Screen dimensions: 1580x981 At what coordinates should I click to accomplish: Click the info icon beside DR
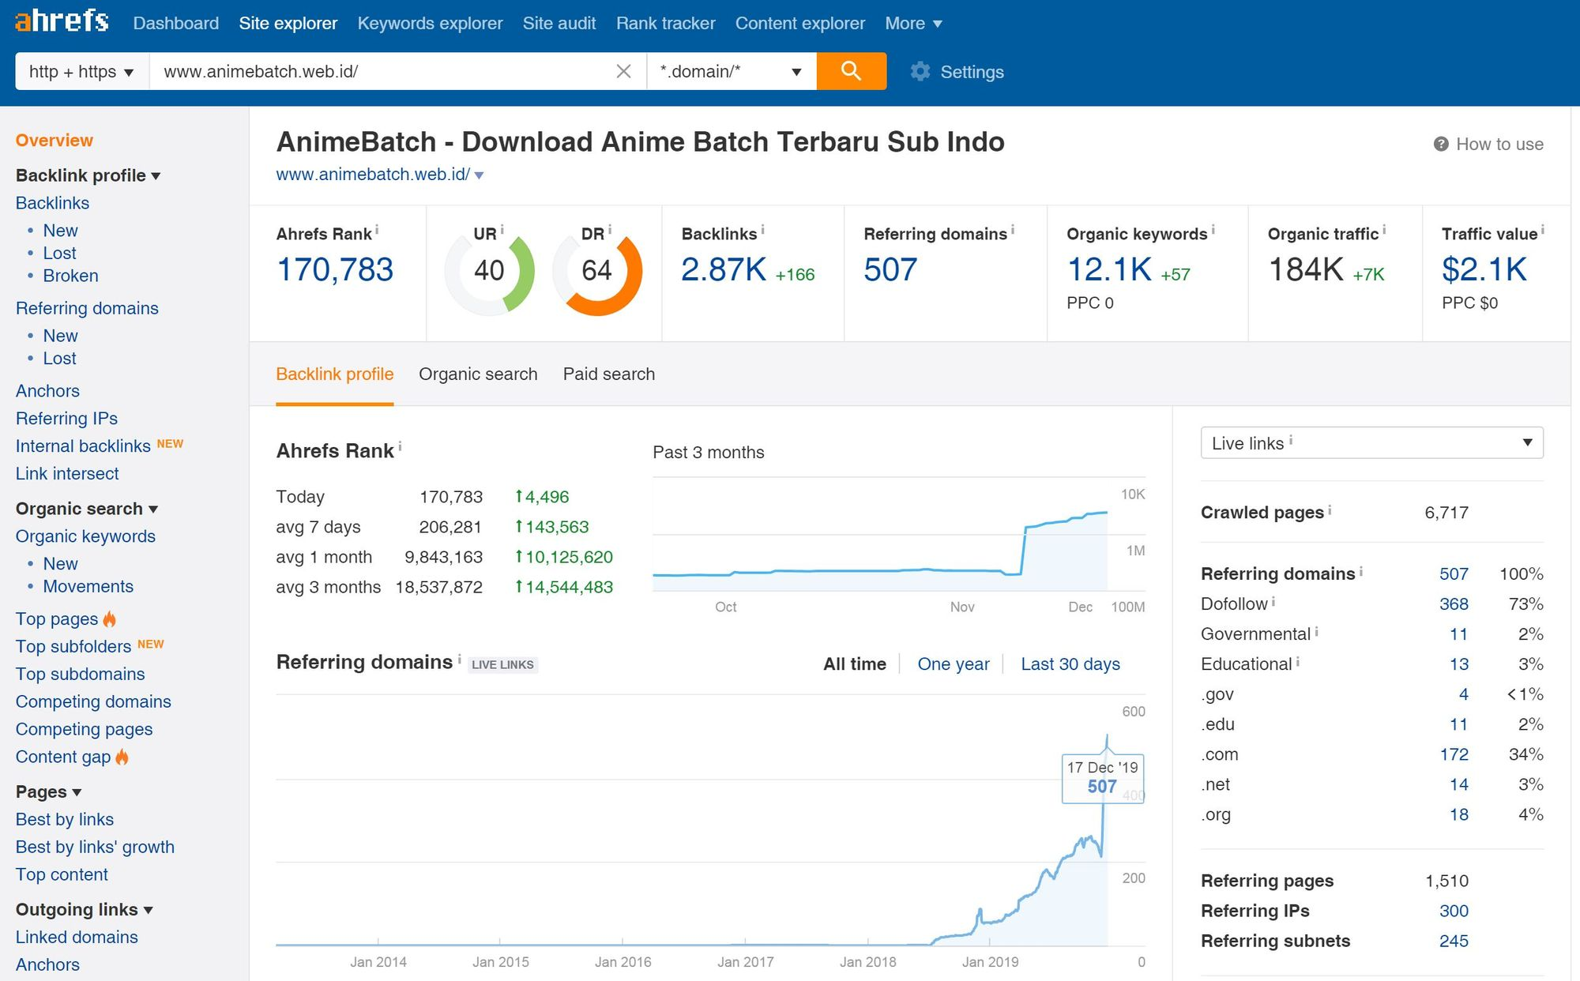tap(609, 230)
